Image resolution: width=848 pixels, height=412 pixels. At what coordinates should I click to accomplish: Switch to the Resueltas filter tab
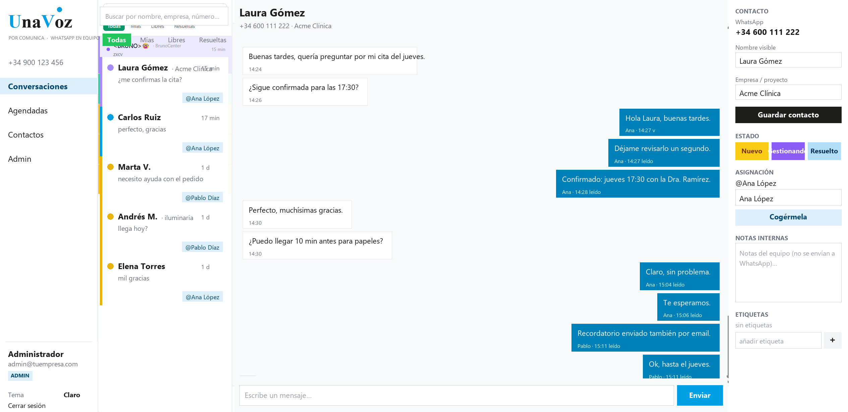(213, 40)
